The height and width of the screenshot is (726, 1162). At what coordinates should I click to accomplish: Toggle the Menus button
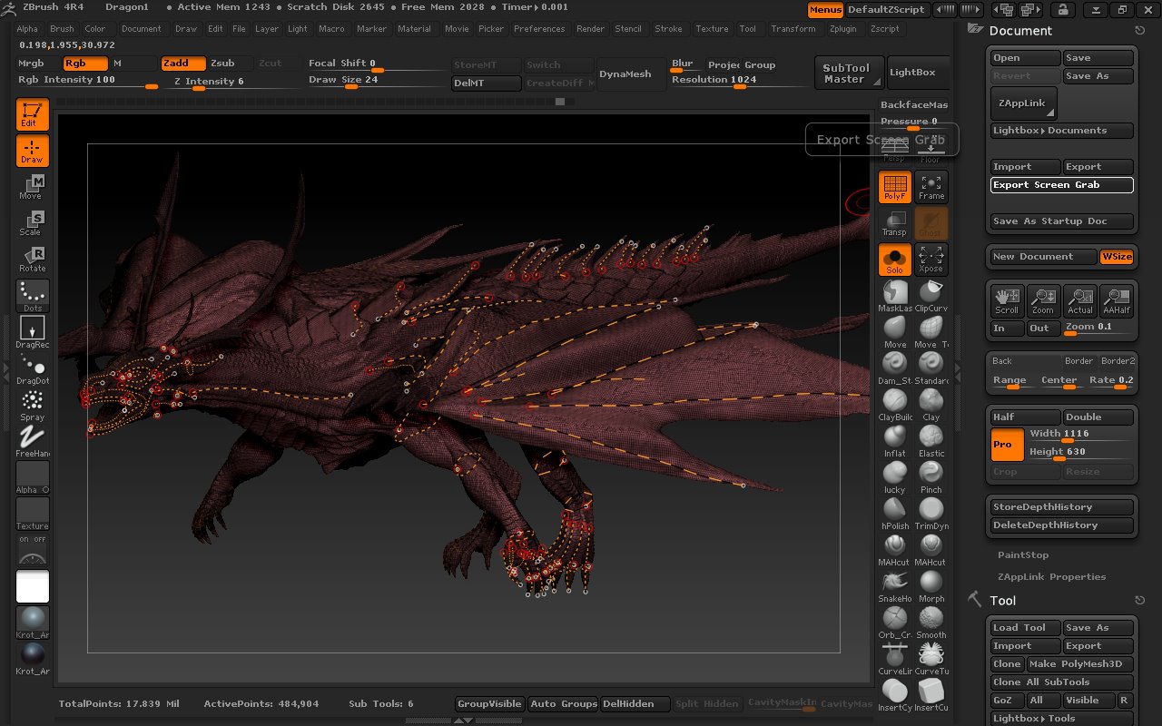[825, 10]
